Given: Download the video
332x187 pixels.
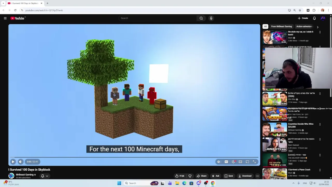Looking at the screenshot, I should (245, 176).
